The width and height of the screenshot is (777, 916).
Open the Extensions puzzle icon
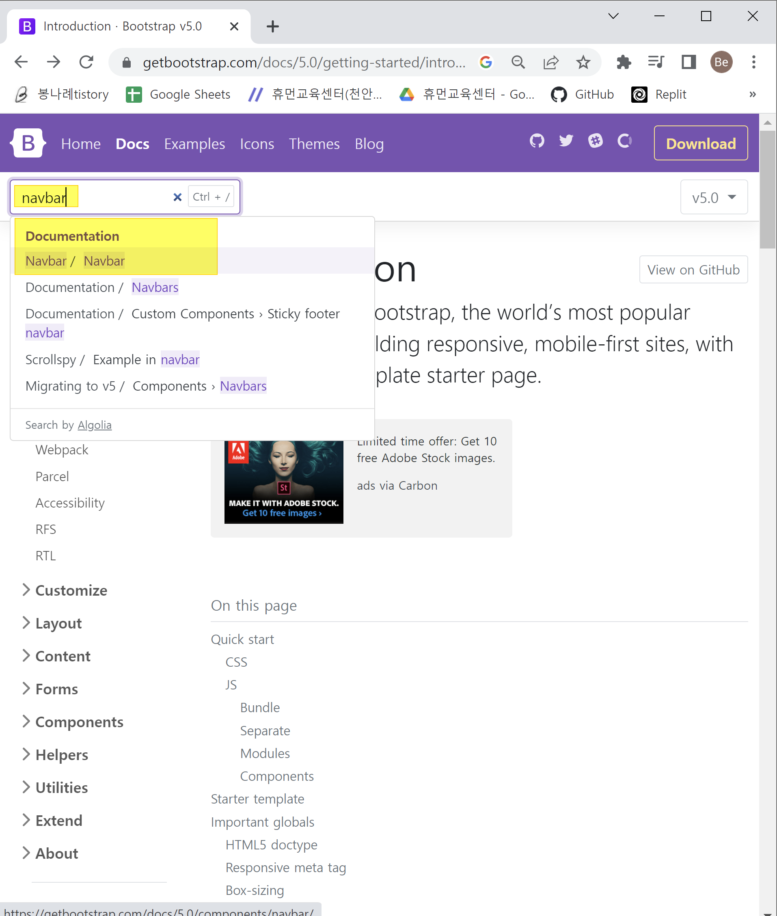point(624,62)
